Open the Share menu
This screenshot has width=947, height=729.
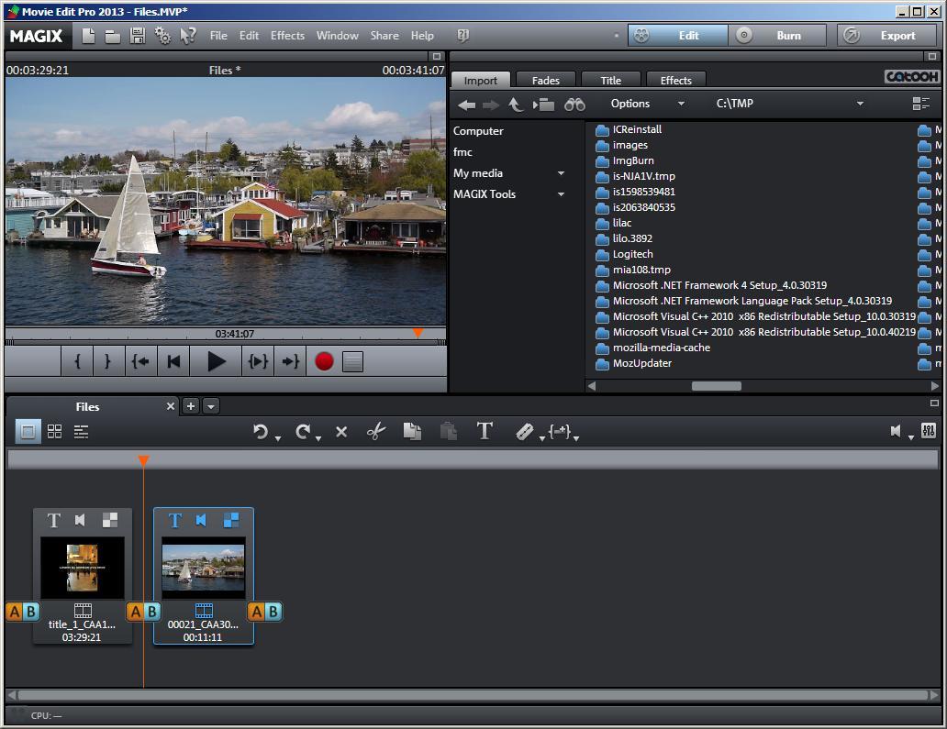coord(384,36)
